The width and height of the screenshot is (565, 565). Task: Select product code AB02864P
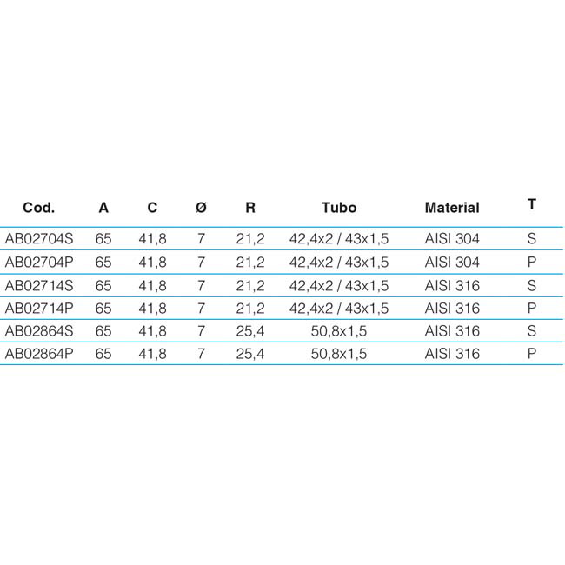point(39,354)
